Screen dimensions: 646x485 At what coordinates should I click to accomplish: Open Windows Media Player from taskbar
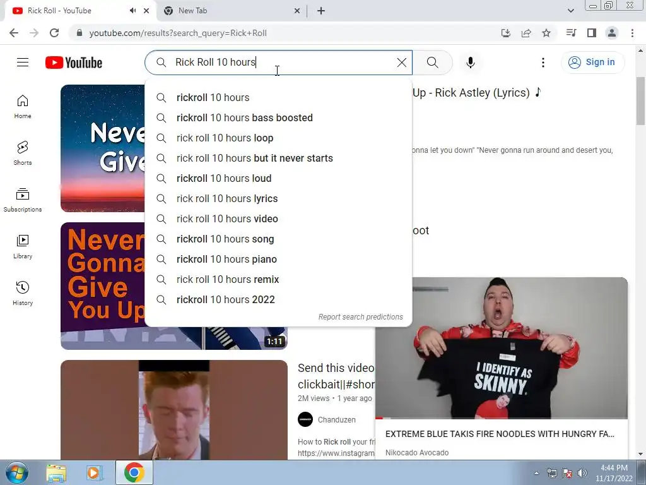click(x=95, y=472)
